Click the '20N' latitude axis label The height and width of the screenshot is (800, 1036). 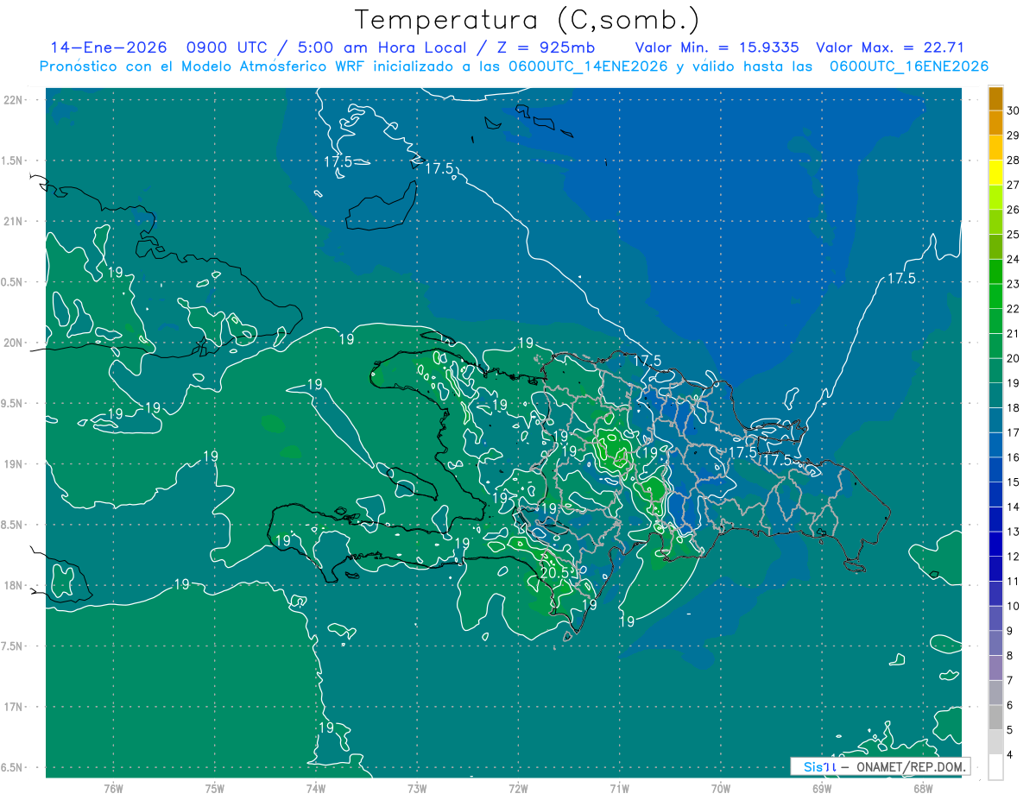15,343
